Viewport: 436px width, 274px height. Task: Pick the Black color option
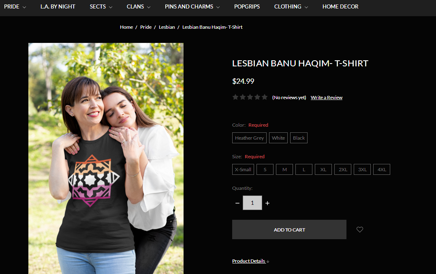(x=299, y=138)
